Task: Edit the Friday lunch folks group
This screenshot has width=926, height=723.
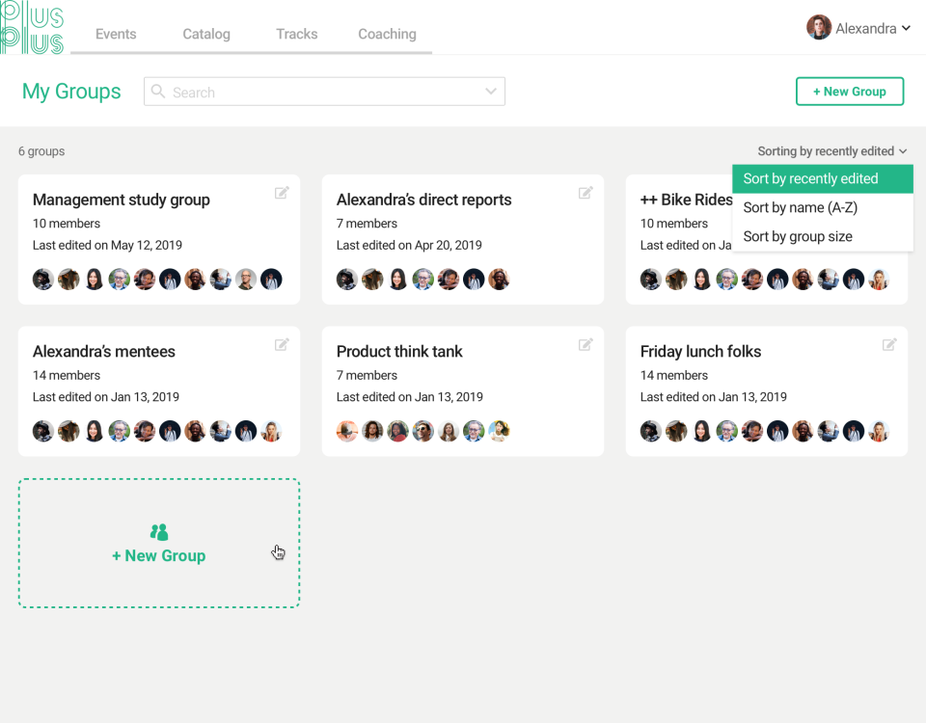Action: (889, 344)
